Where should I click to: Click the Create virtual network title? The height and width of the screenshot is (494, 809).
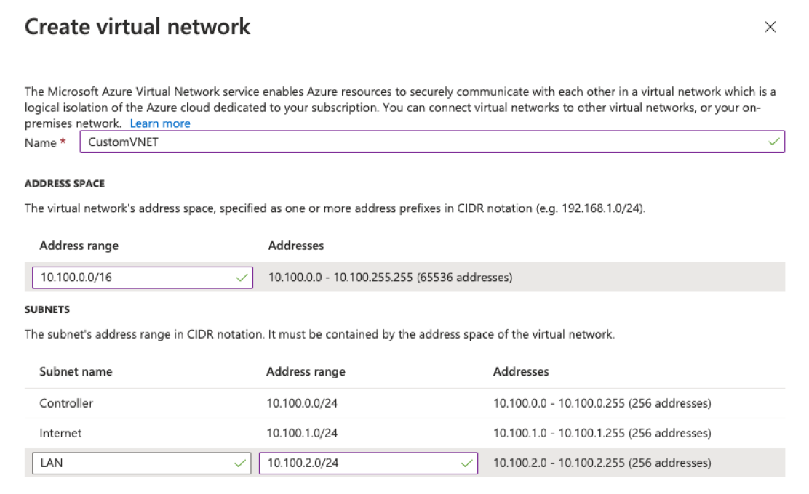[x=138, y=27]
